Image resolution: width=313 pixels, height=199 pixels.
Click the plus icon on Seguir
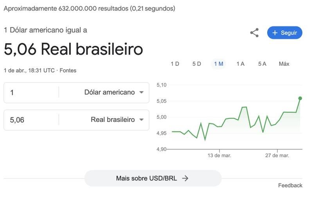tap(275, 33)
